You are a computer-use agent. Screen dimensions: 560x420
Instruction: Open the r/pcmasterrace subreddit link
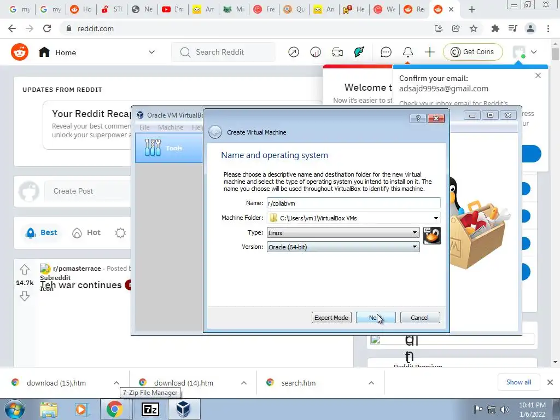pos(77,268)
